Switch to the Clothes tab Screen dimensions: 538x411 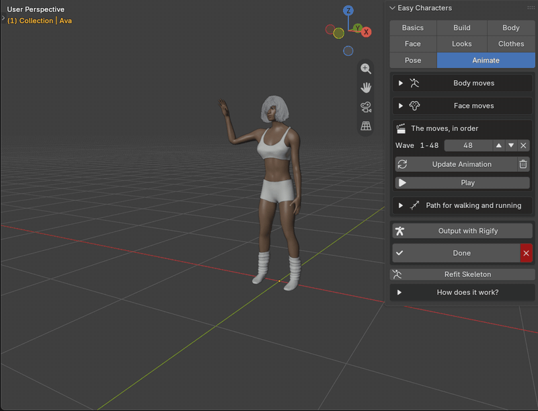point(511,44)
